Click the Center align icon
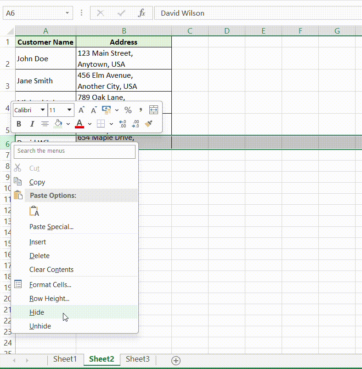 45,124
